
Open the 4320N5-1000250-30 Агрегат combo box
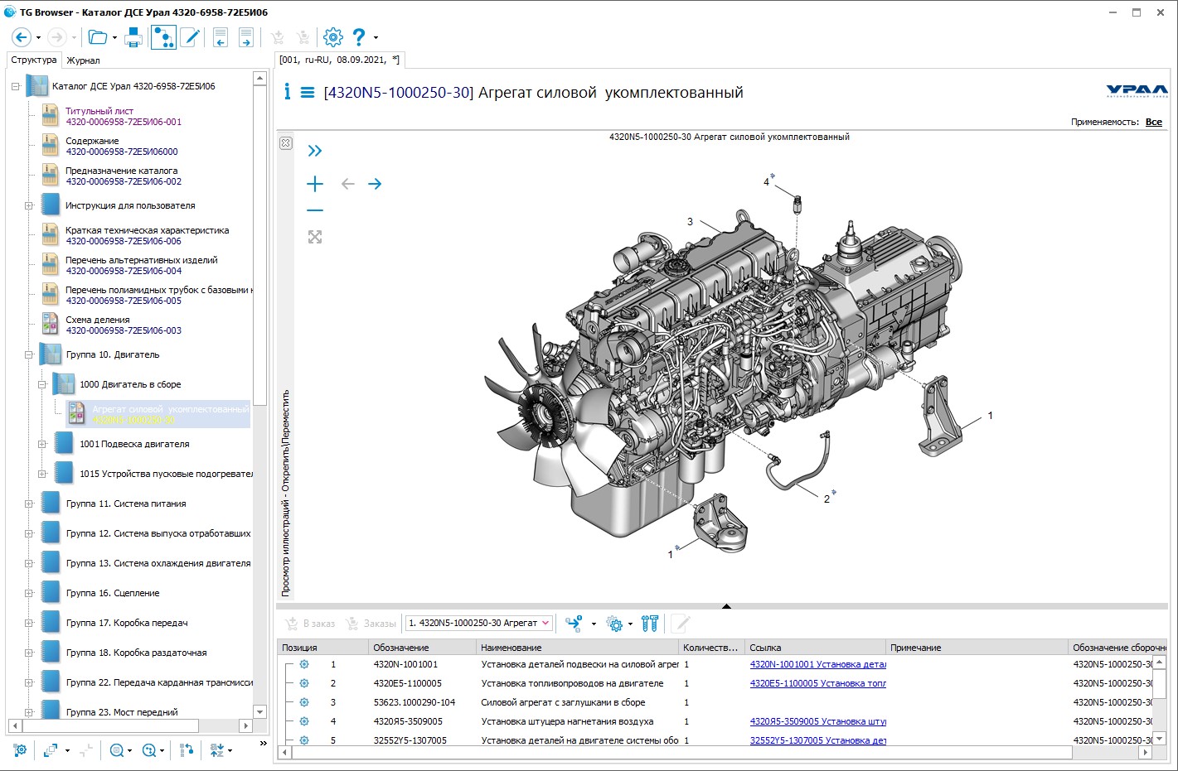click(479, 623)
